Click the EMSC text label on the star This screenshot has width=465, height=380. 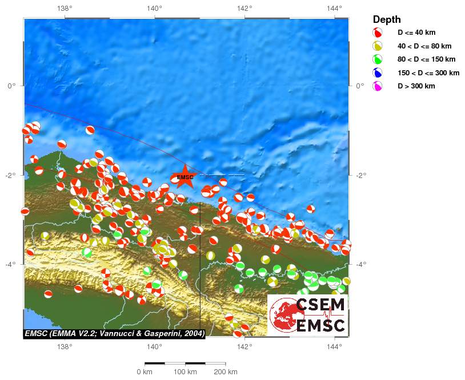[185, 177]
